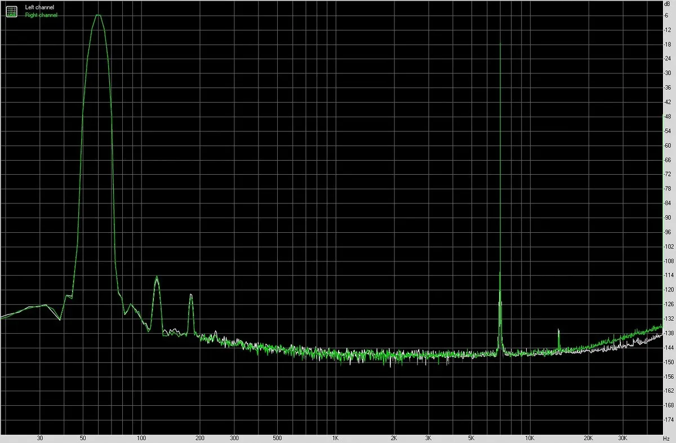Click the -126 dB axis label
Image resolution: width=676 pixels, height=443 pixels.
pos(668,304)
